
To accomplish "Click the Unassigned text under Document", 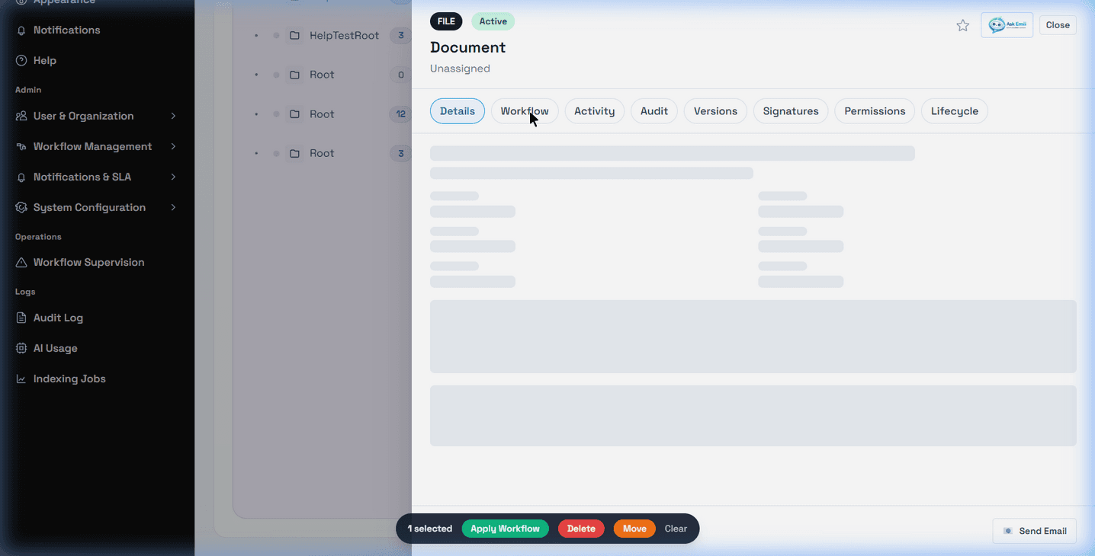I will pos(460,69).
